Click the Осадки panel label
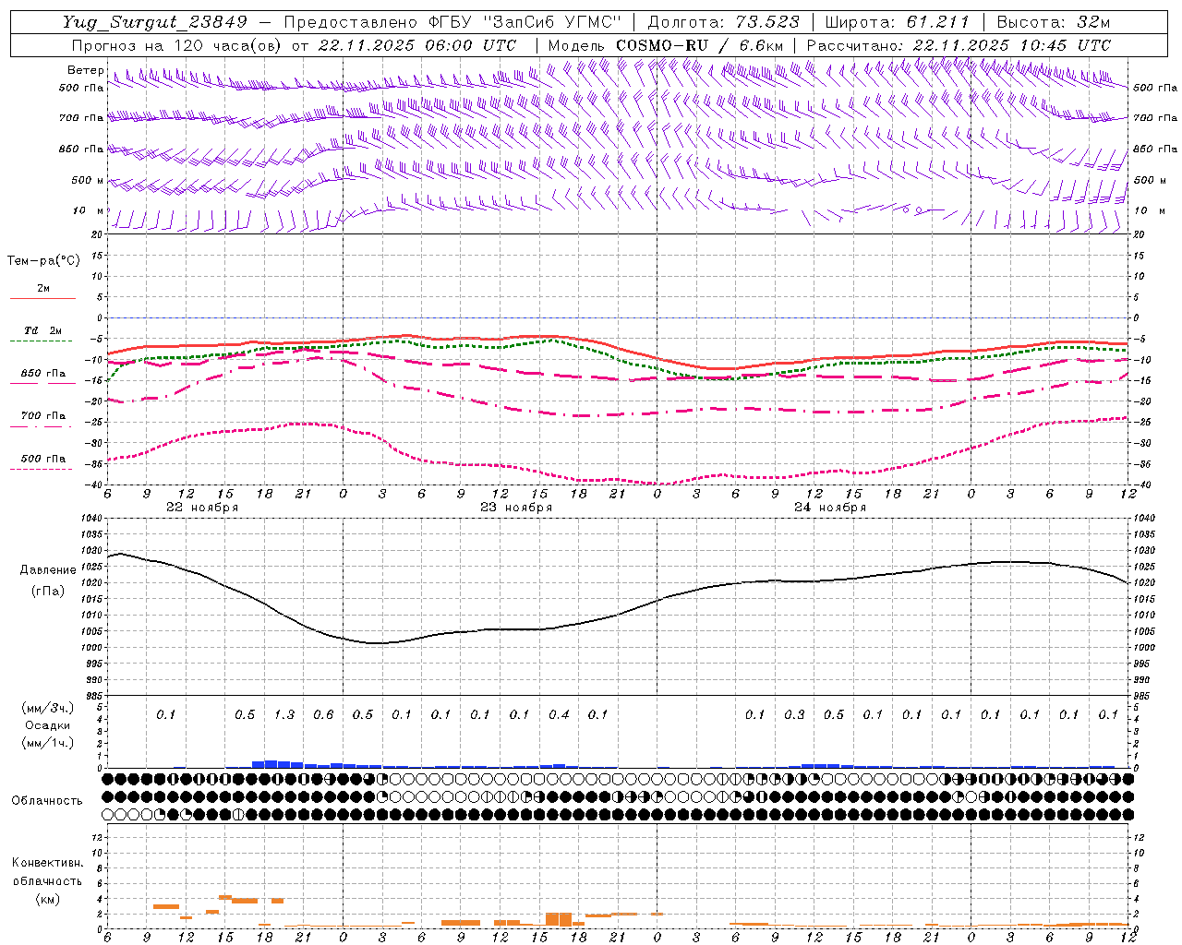Viewport: 1182px width, 945px height. click(x=47, y=725)
